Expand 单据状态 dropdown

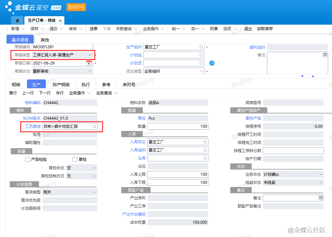point(90,71)
